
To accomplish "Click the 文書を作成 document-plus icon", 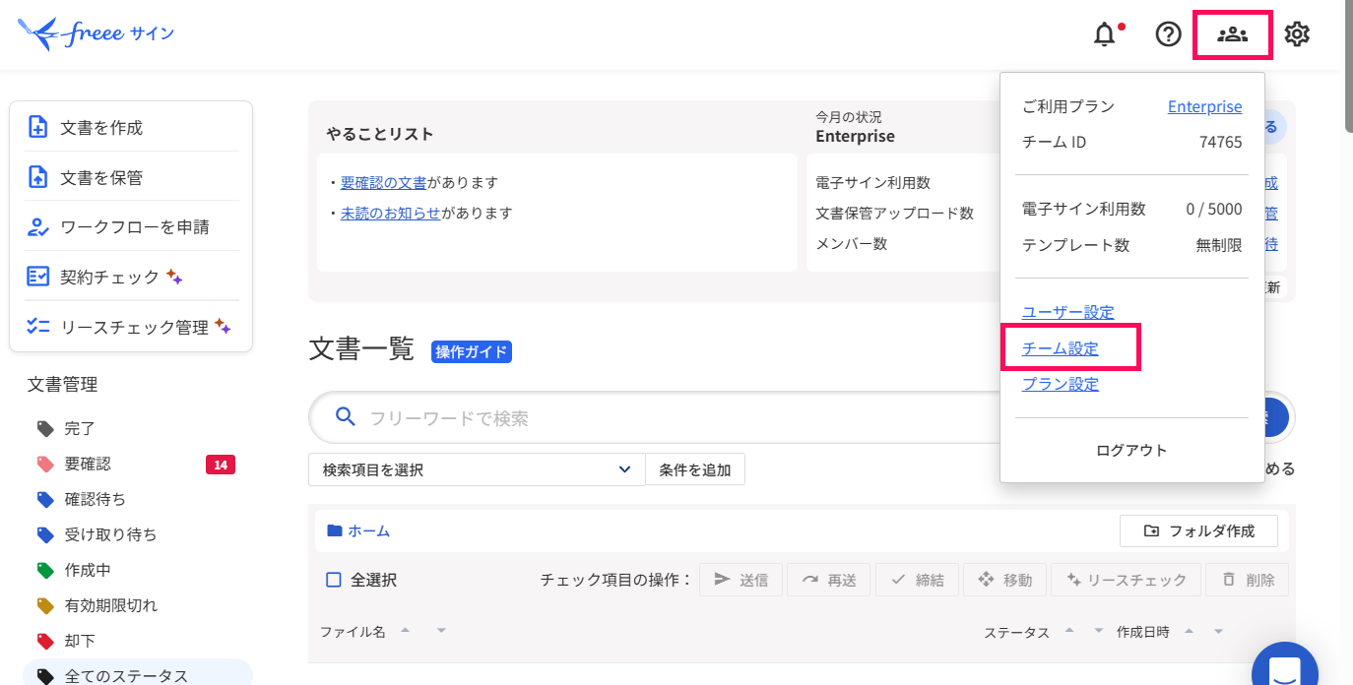I will click(x=37, y=127).
